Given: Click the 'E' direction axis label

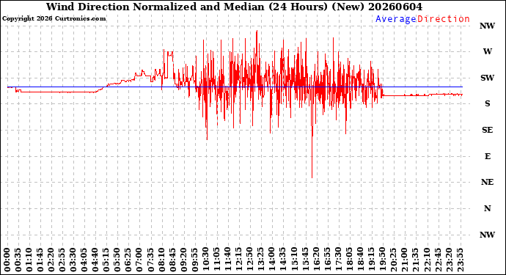Looking at the screenshot, I should [487, 156].
